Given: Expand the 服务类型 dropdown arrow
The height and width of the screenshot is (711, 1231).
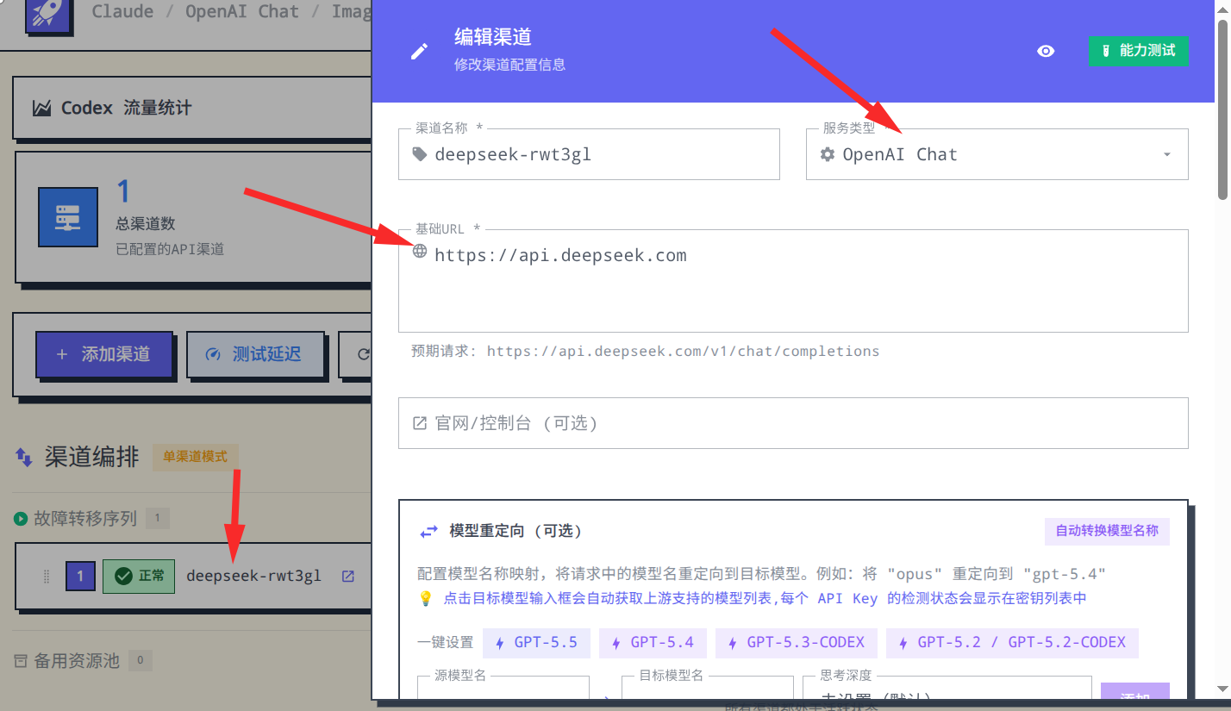Looking at the screenshot, I should pyautogui.click(x=1167, y=155).
